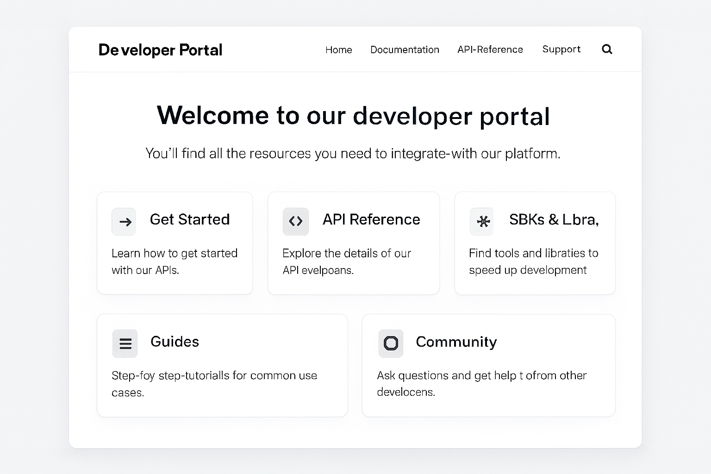Click the Get Started card heading

pos(190,219)
